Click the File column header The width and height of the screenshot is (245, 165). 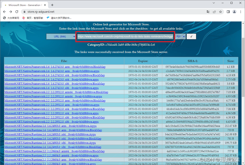(x=64, y=61)
